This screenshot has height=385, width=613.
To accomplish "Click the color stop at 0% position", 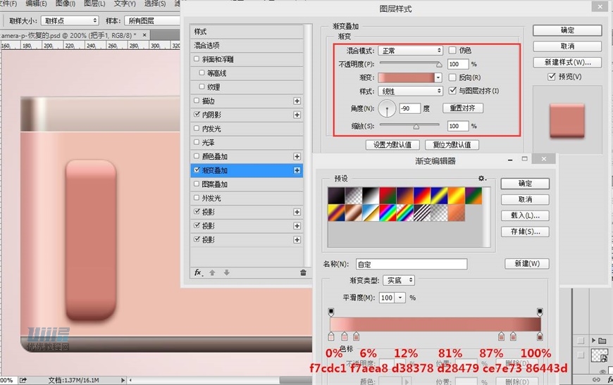I will [331, 336].
